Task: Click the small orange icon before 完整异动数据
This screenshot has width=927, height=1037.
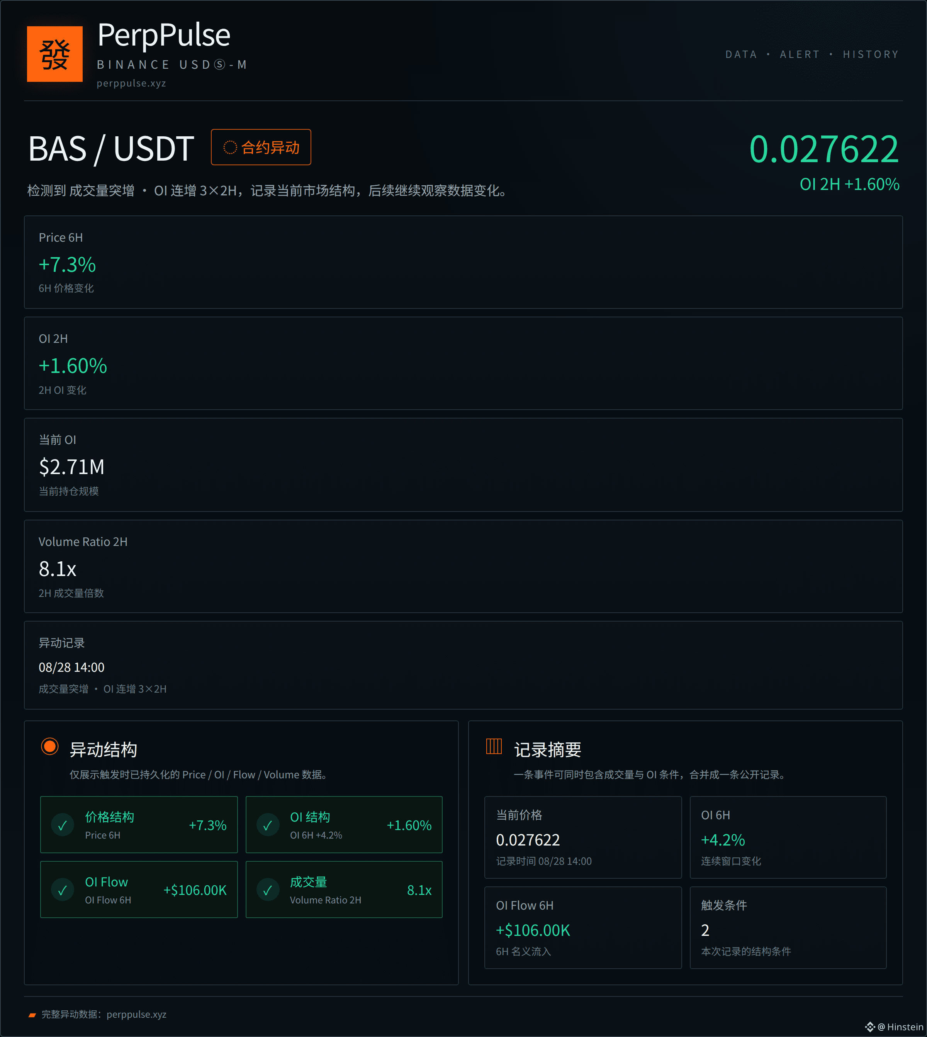Action: click(32, 1015)
